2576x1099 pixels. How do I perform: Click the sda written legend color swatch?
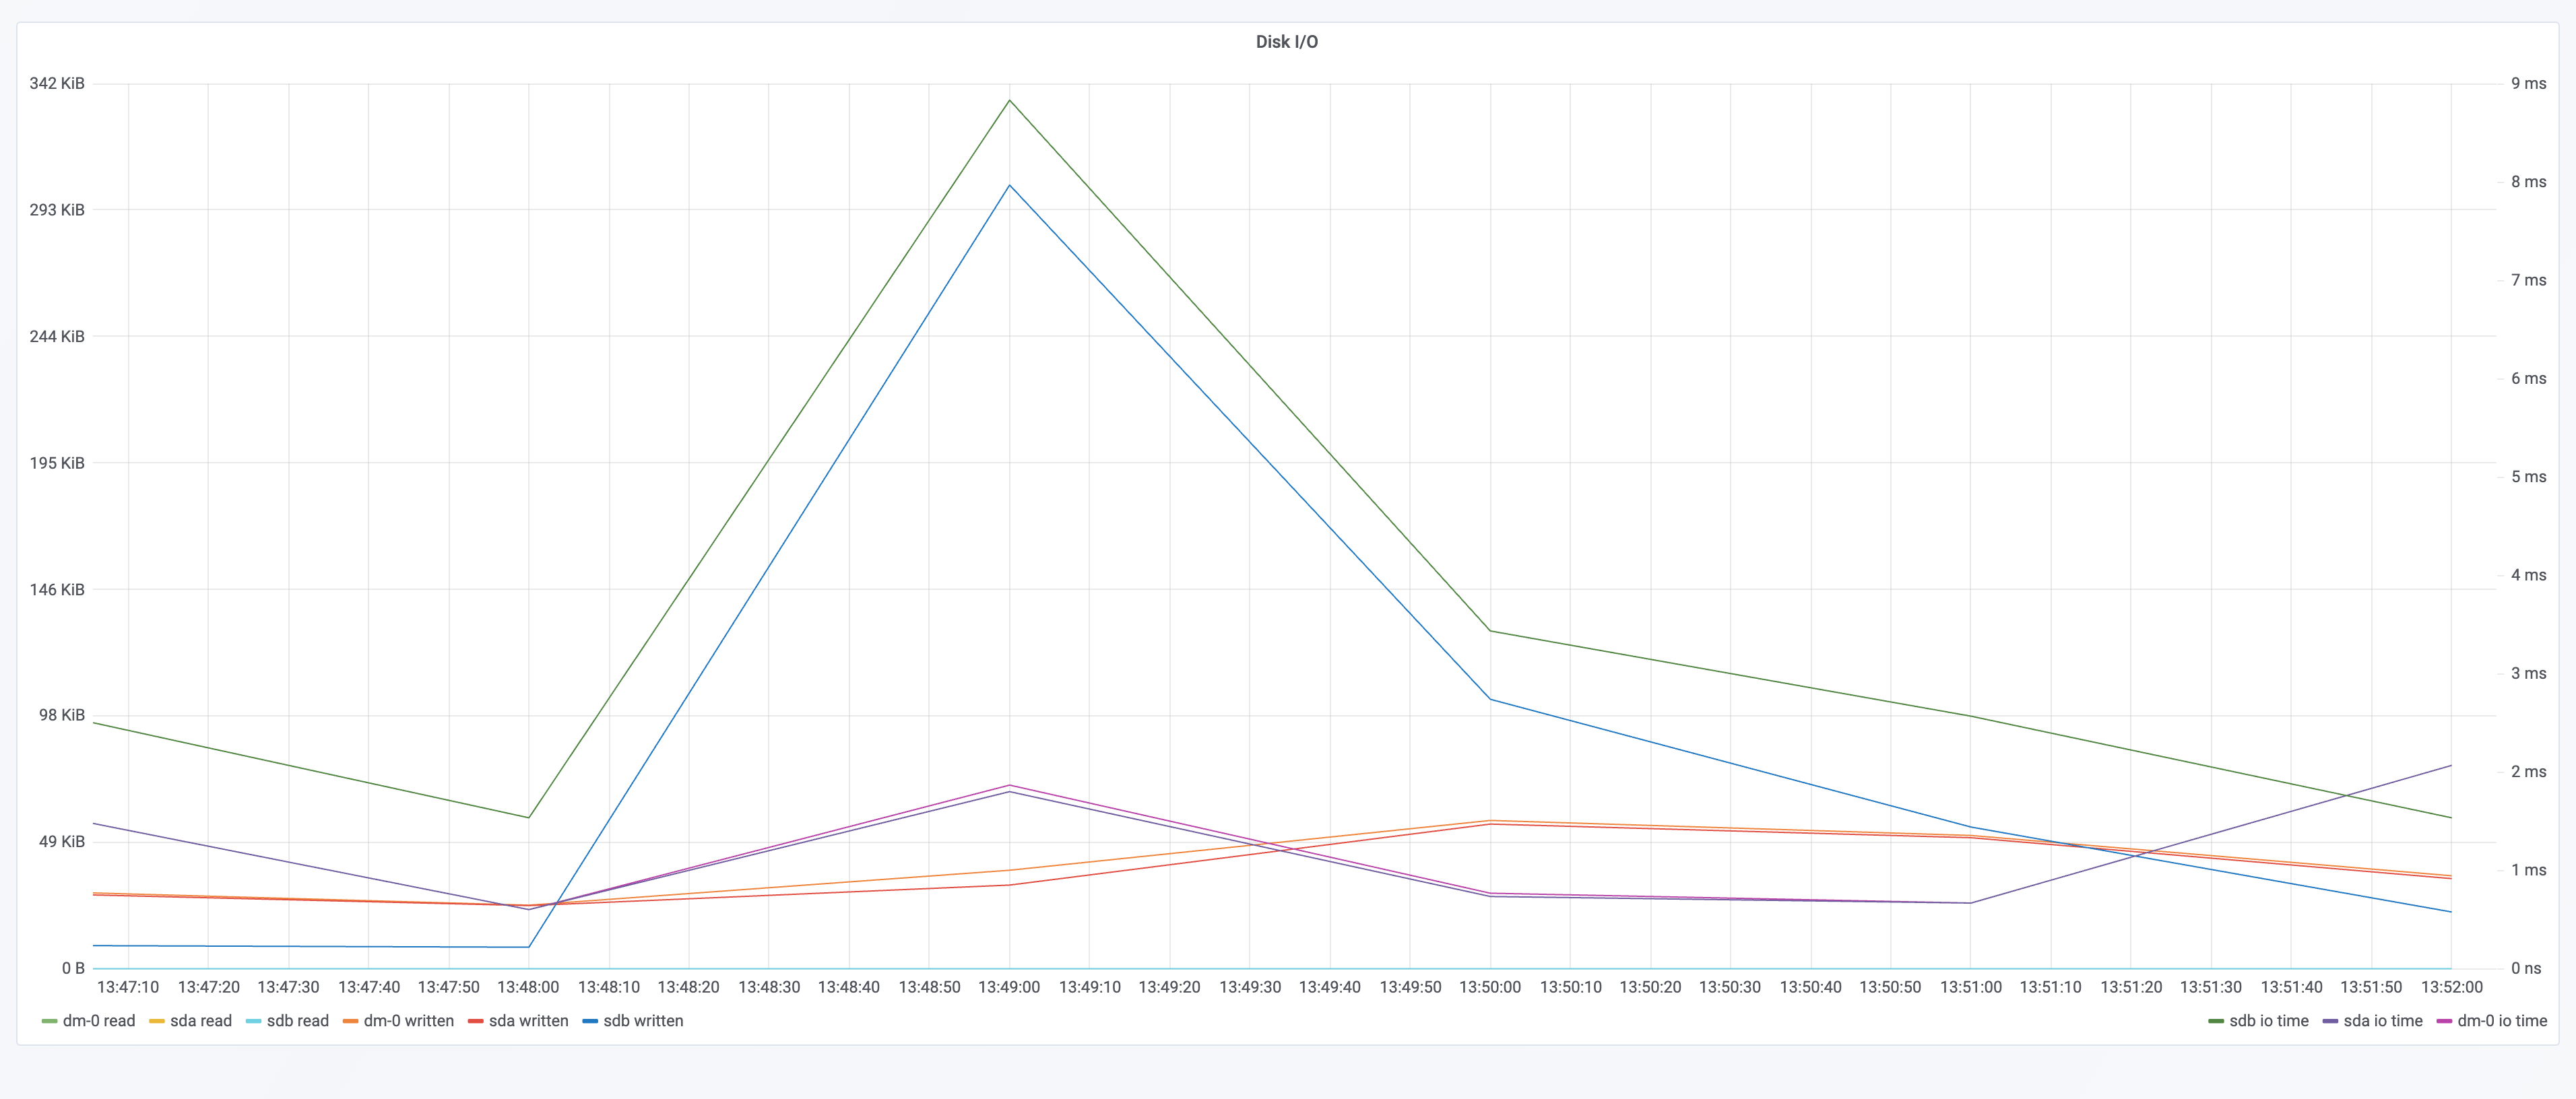(475, 1021)
